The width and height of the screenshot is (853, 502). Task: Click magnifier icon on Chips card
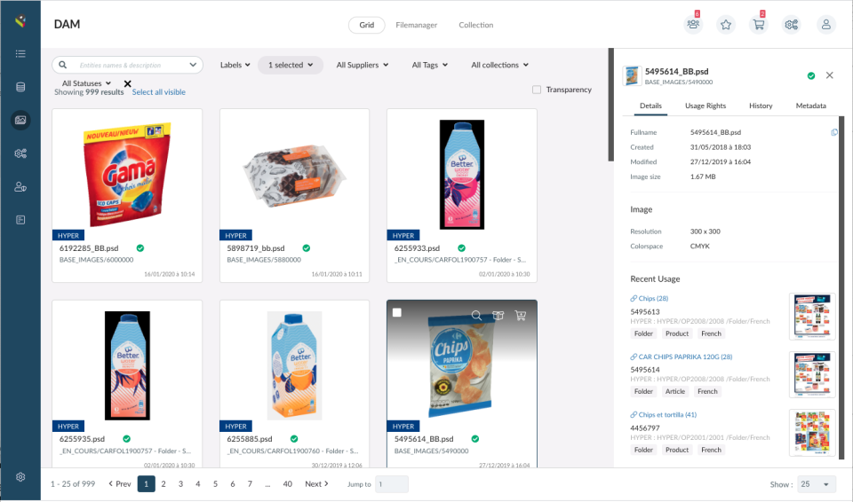476,315
